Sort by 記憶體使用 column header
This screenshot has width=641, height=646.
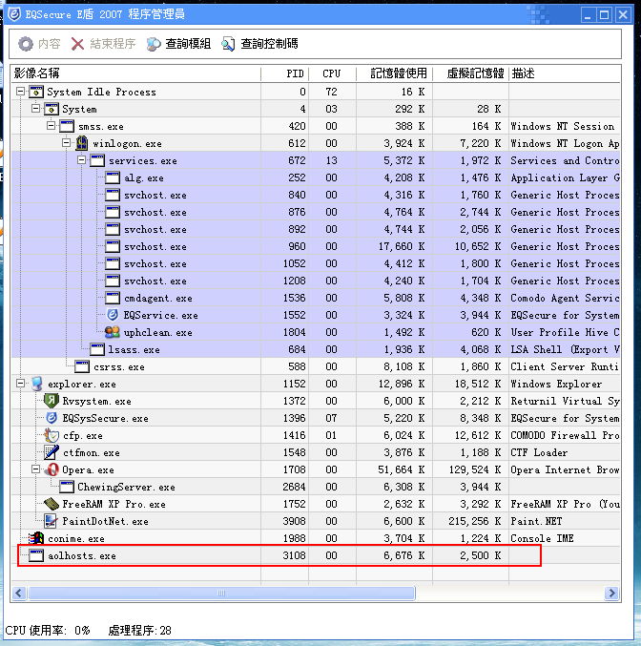(395, 73)
